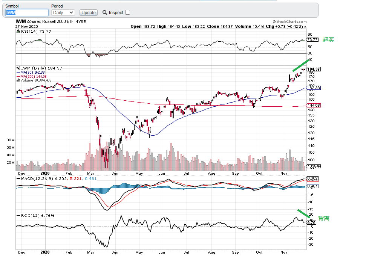The width and height of the screenshot is (366, 257).
Task: Click the Inspect text label
Action: coord(116,12)
